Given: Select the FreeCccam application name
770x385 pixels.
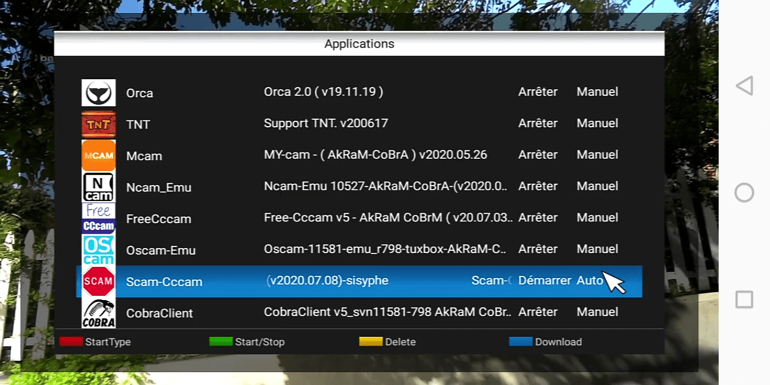Looking at the screenshot, I should pos(159,219).
